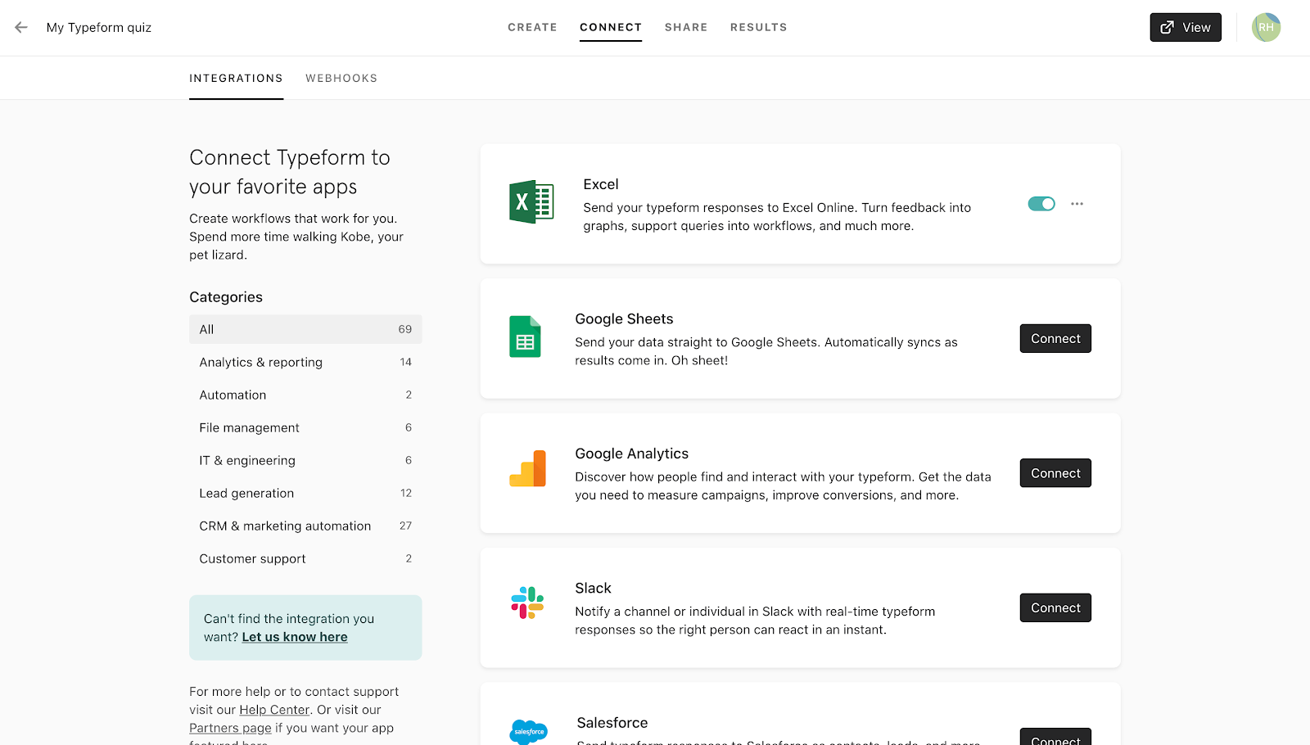
Task: Filter by Automation category
Action: pyautogui.click(x=305, y=395)
